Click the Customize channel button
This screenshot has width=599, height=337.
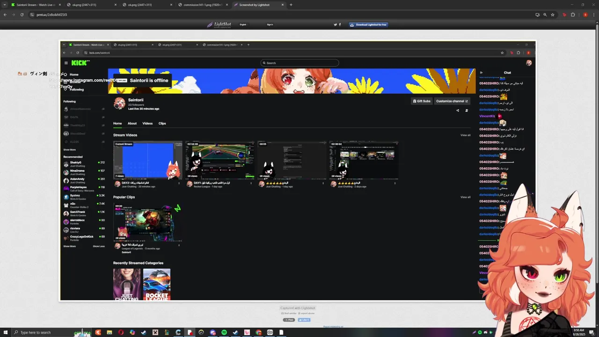tap(452, 101)
